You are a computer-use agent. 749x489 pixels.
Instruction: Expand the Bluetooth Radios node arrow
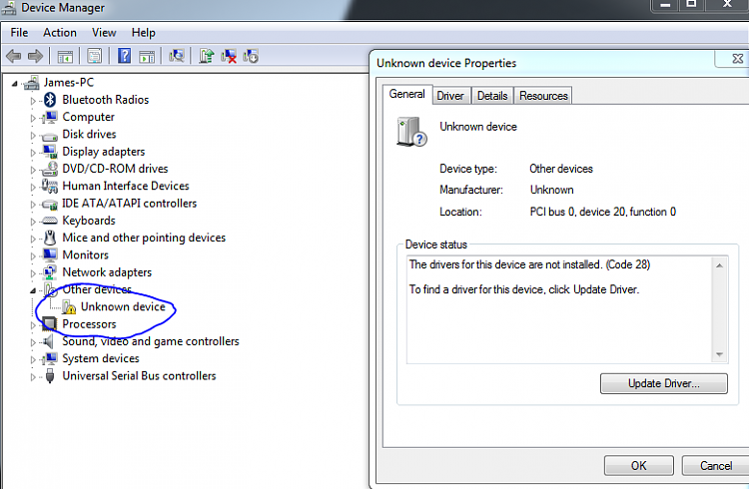[33, 101]
